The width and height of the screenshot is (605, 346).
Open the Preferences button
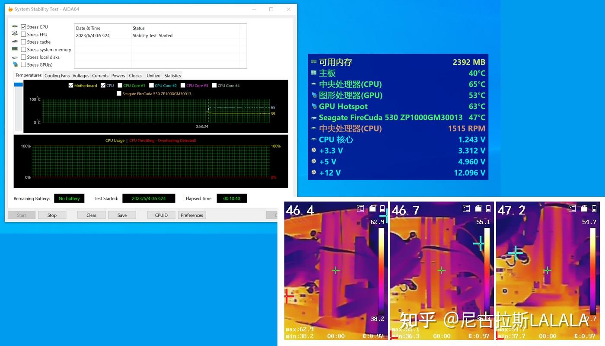pyautogui.click(x=192, y=215)
